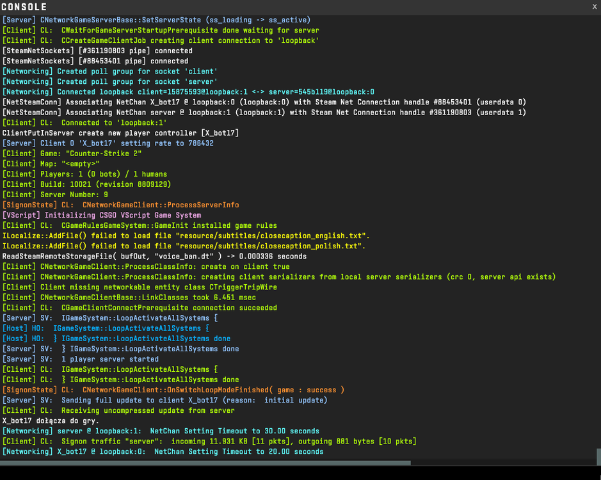
Task: Select the "Server Number: 9" line
Action: click(55, 195)
